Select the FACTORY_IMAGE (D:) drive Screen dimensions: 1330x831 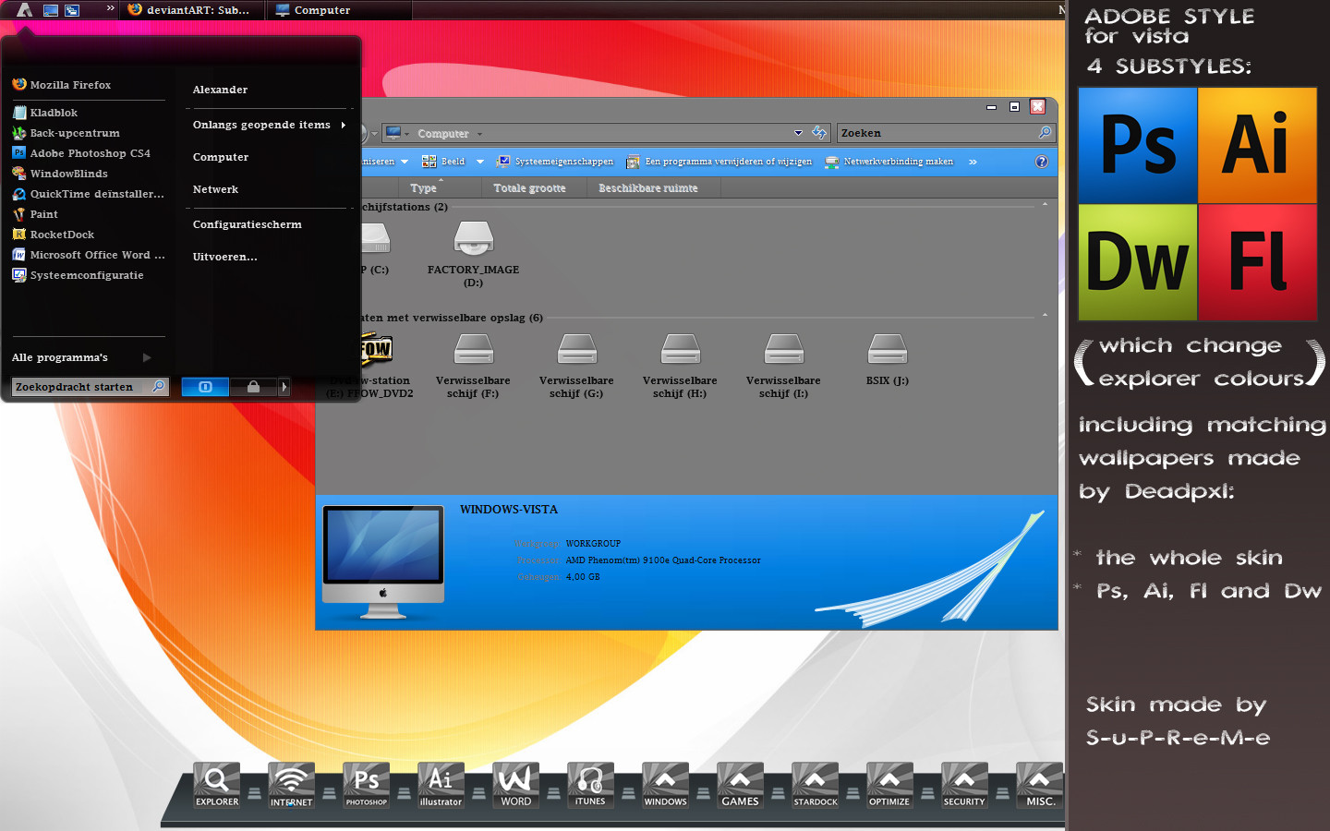tap(473, 255)
